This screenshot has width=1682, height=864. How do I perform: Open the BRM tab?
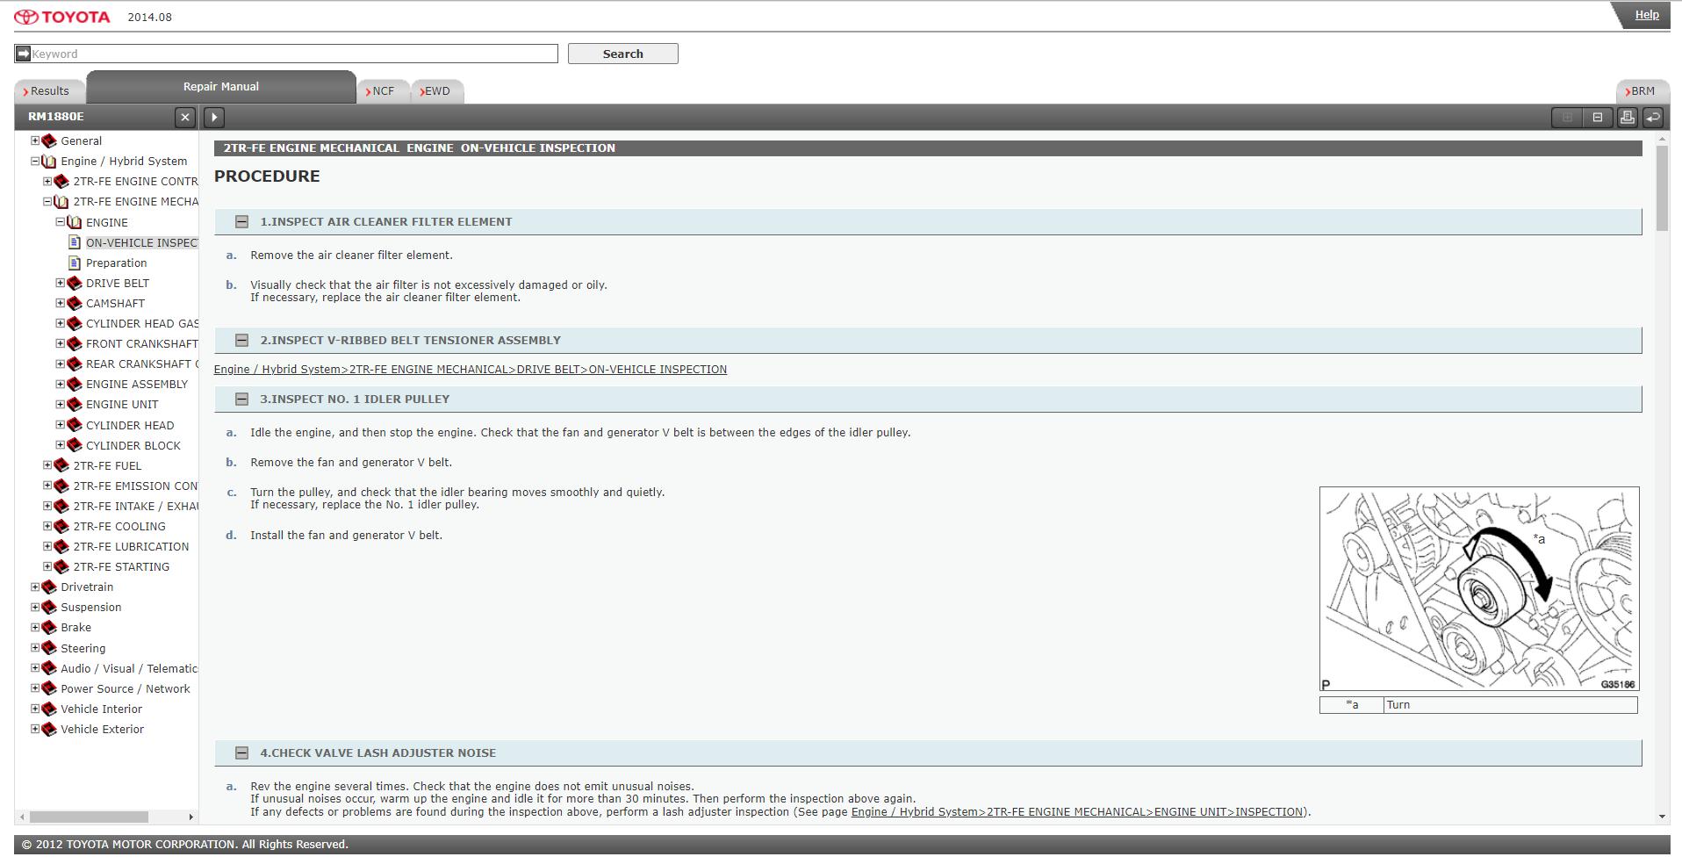1642,91
